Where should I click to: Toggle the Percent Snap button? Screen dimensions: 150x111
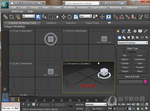click(x=128, y=17)
